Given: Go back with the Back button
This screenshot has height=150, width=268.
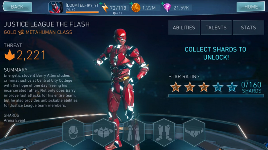Looking at the screenshot, I should (x=17, y=7).
